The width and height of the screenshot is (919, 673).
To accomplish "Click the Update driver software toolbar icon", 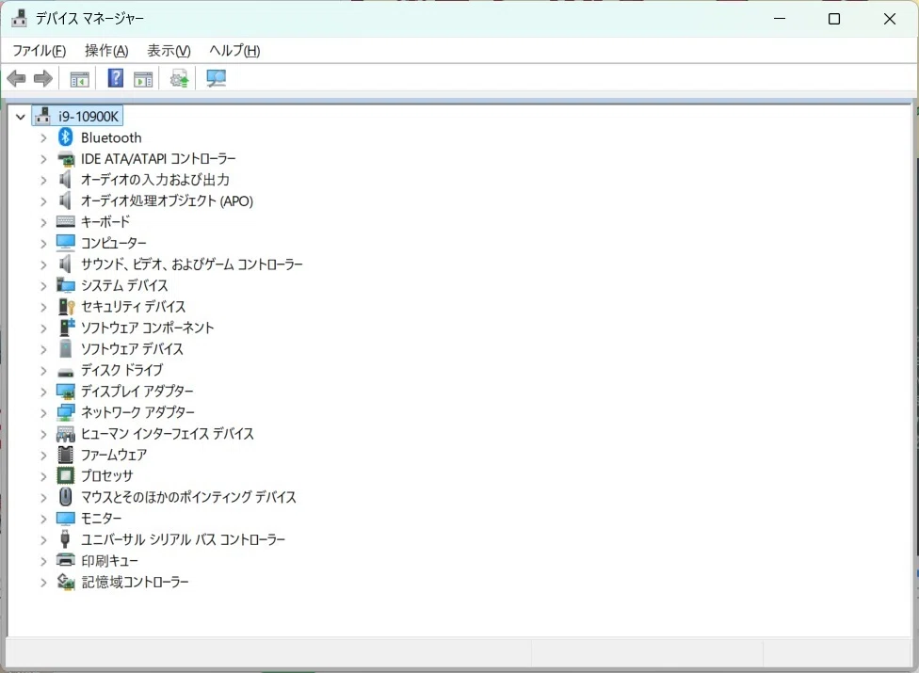I will coord(179,78).
